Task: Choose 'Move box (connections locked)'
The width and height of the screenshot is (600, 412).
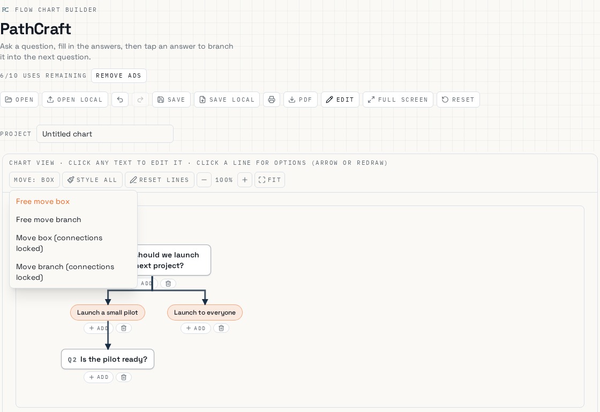Action: click(x=73, y=243)
